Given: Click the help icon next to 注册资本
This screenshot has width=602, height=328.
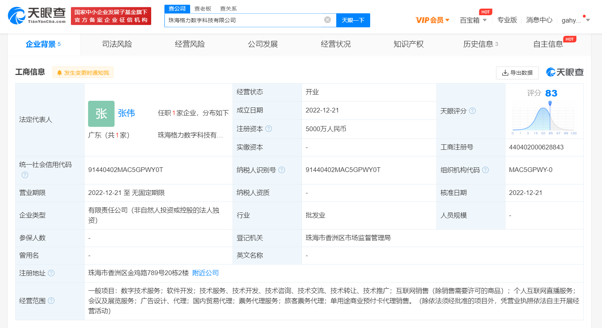Looking at the screenshot, I should pyautogui.click(x=268, y=129).
